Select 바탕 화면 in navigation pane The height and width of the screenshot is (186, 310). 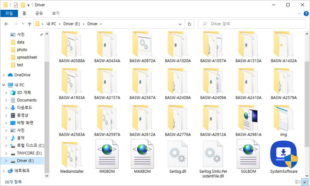25,123
